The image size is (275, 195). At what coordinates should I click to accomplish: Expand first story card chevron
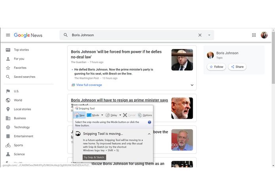click(x=192, y=85)
